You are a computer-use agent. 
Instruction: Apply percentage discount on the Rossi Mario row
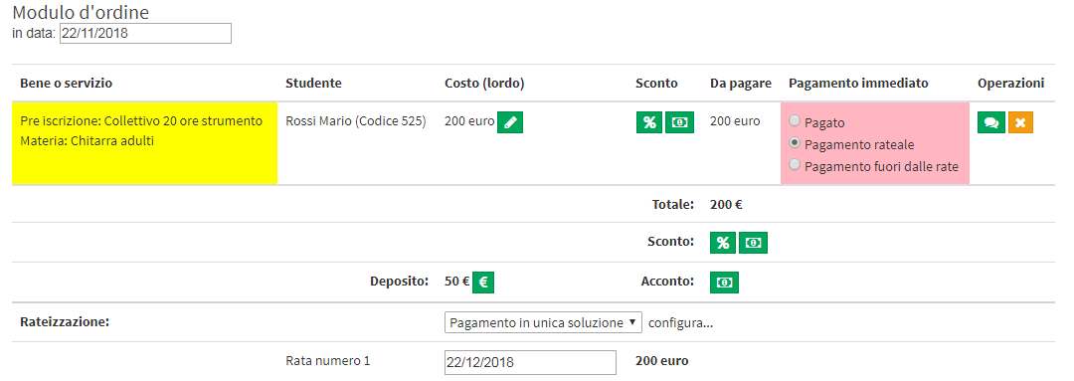649,122
